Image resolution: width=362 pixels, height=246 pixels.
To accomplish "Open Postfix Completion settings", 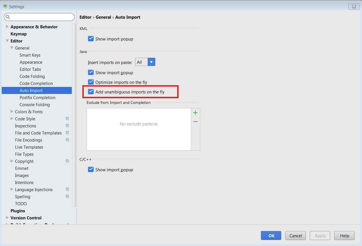I will click(x=37, y=97).
